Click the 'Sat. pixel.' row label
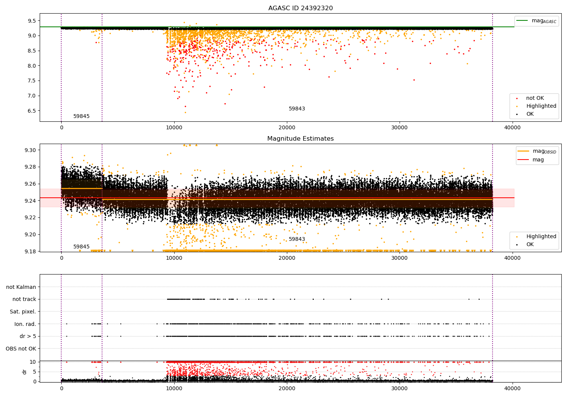The image size is (567, 397). (x=23, y=312)
